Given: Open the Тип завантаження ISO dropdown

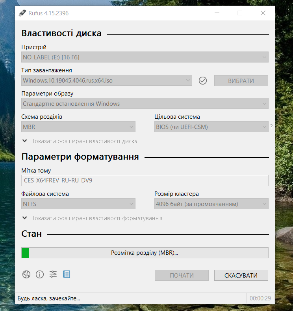Looking at the screenshot, I should (107, 80).
